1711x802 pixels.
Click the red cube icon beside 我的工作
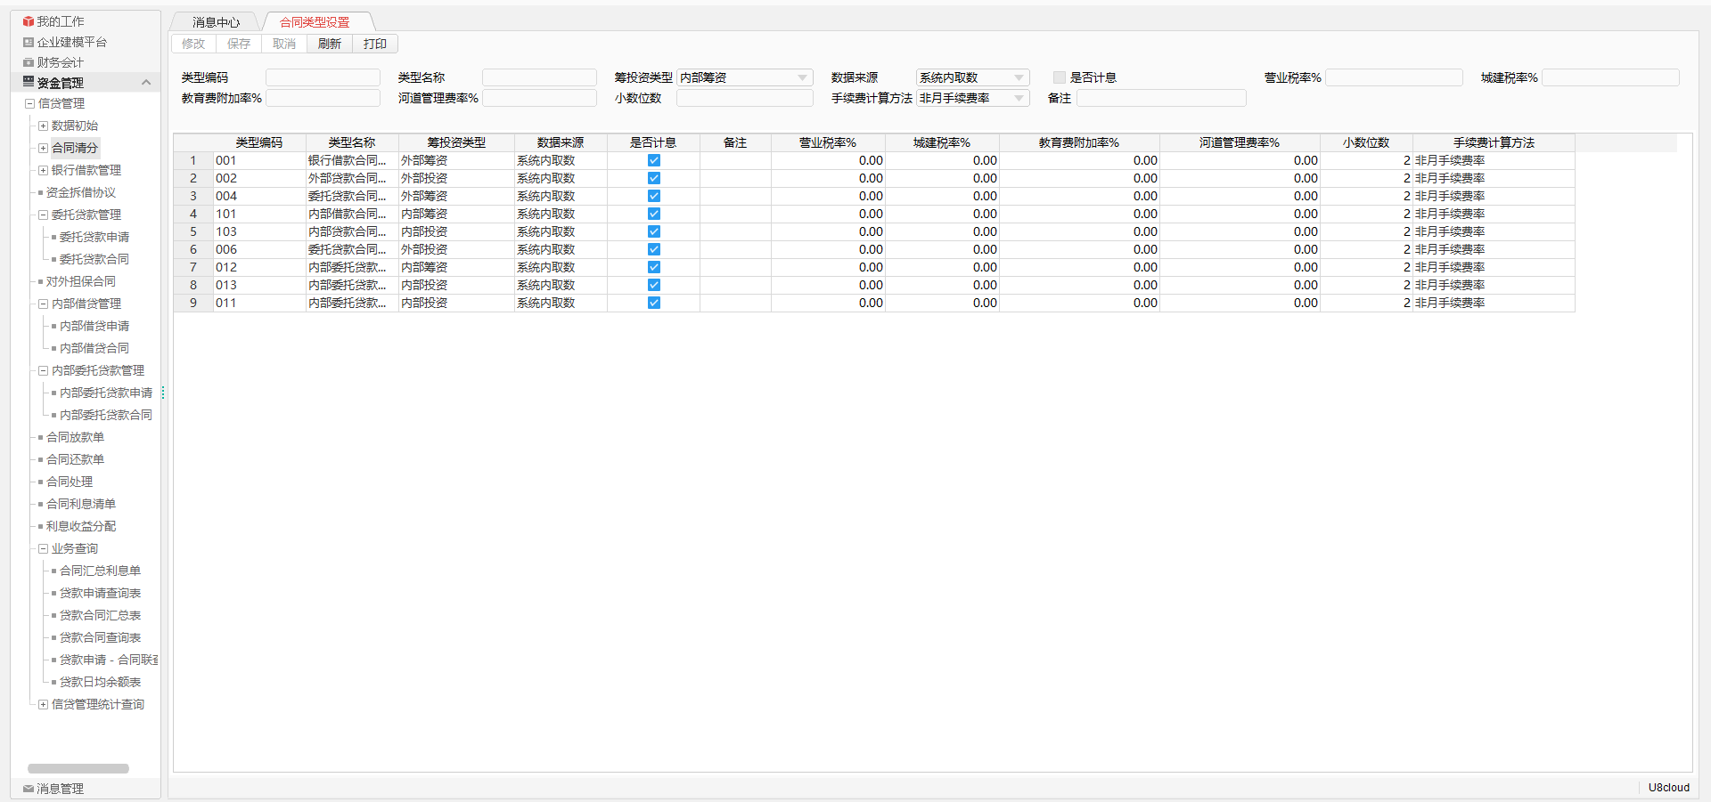[x=29, y=21]
